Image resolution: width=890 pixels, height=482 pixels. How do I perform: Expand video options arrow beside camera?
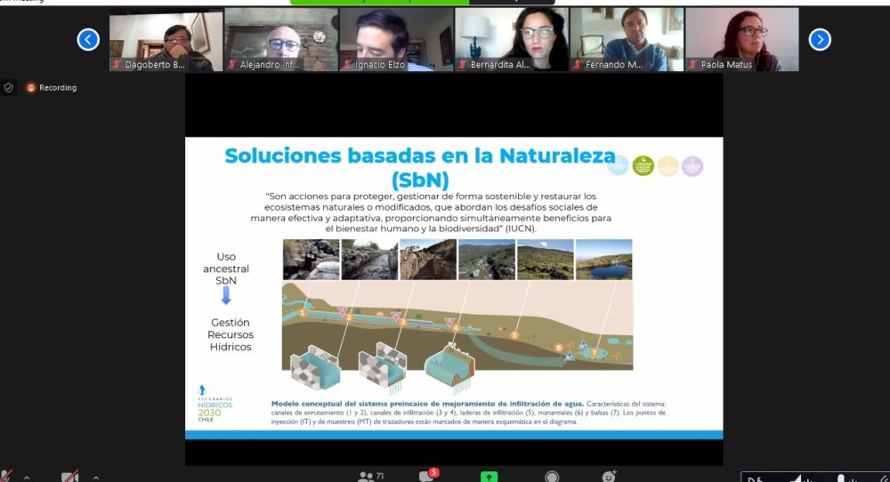[x=95, y=478]
